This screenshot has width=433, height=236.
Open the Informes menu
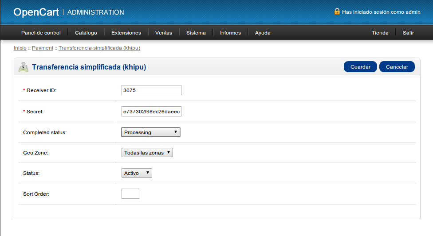[x=230, y=33]
